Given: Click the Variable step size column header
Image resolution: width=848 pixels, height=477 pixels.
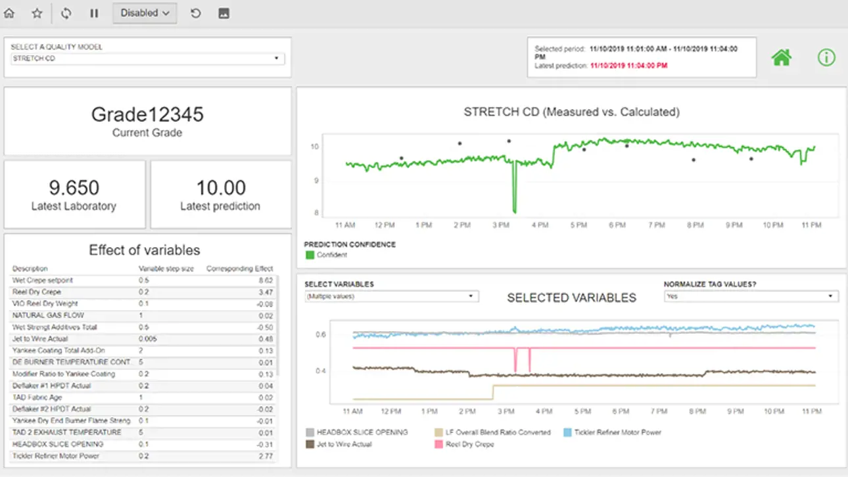Looking at the screenshot, I should (x=166, y=269).
